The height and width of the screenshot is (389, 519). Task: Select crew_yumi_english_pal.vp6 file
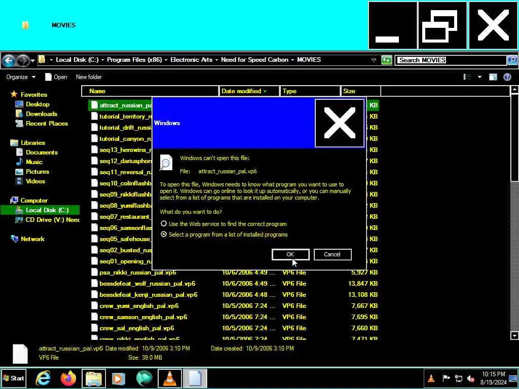[x=139, y=306]
